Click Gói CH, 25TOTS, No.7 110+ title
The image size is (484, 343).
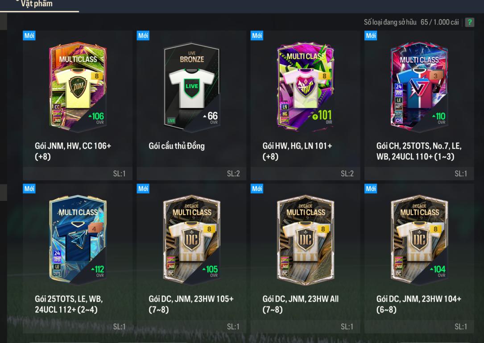point(419,151)
